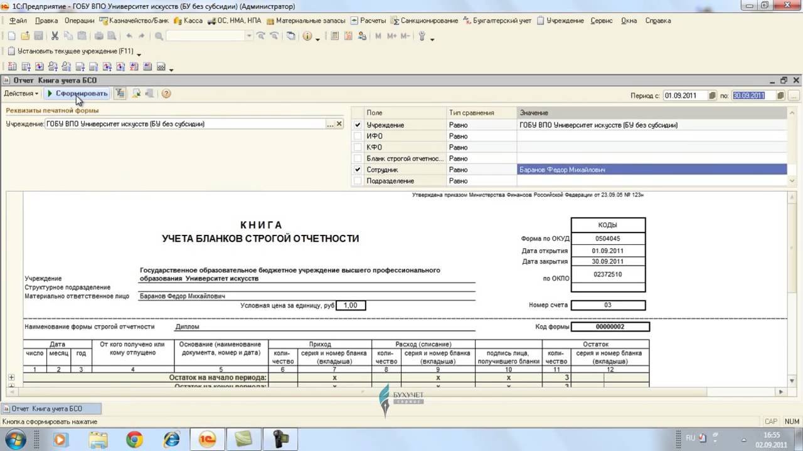Create a new document with toolbar icon
This screenshot has height=451, width=803.
[x=11, y=36]
